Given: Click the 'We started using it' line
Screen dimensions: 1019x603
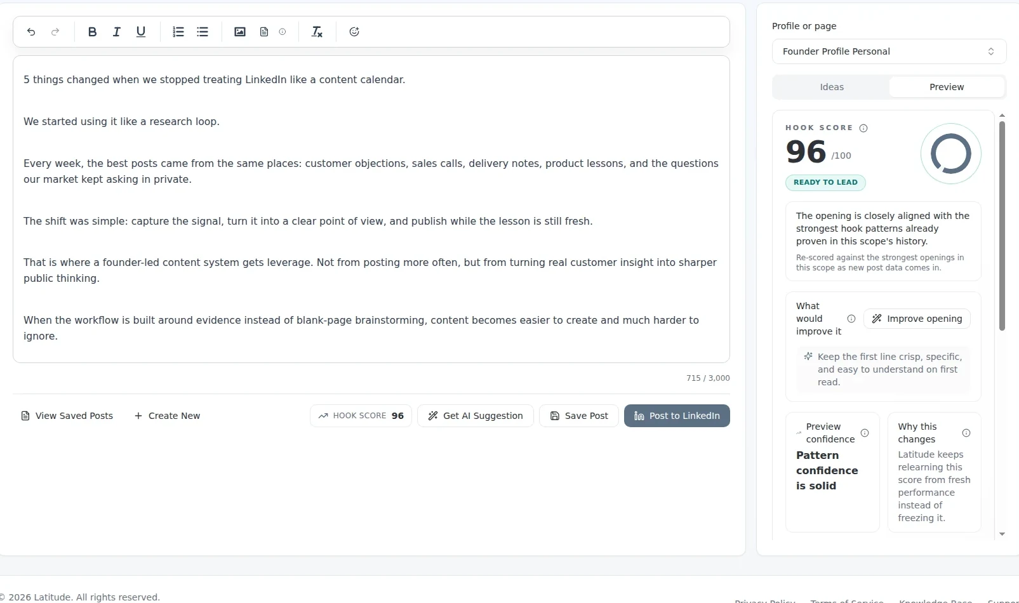Looking at the screenshot, I should (121, 121).
